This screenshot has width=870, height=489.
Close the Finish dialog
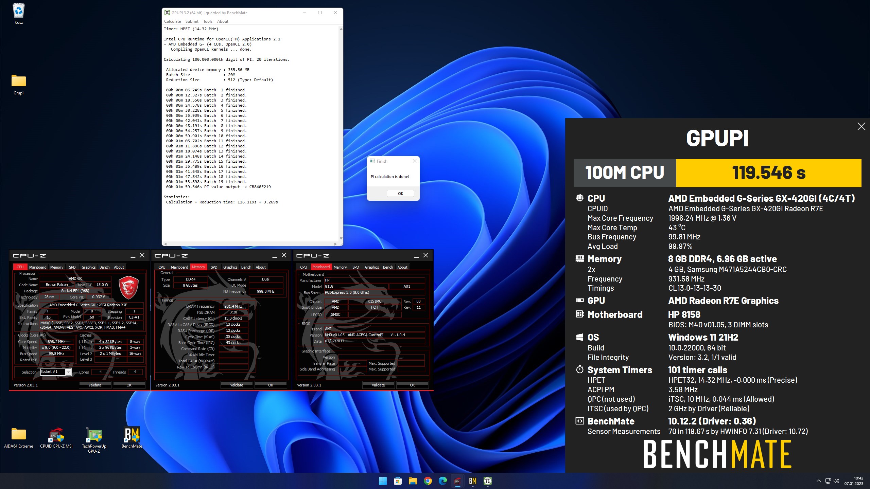pos(414,161)
